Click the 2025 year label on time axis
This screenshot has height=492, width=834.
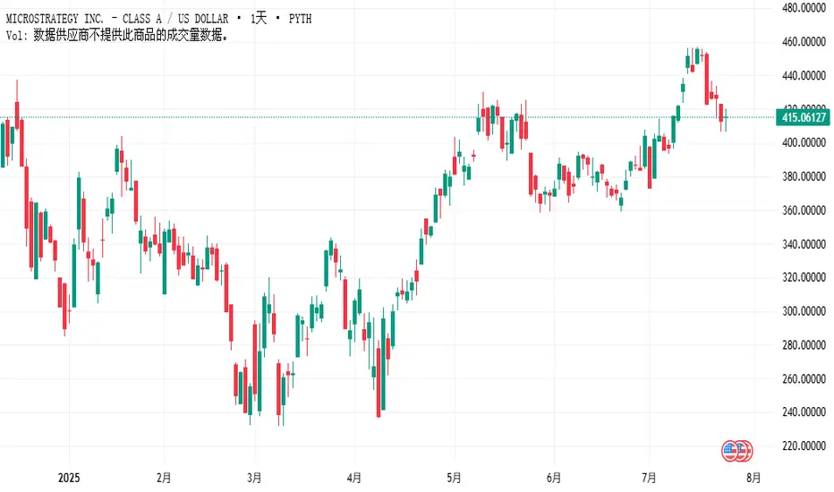point(68,476)
